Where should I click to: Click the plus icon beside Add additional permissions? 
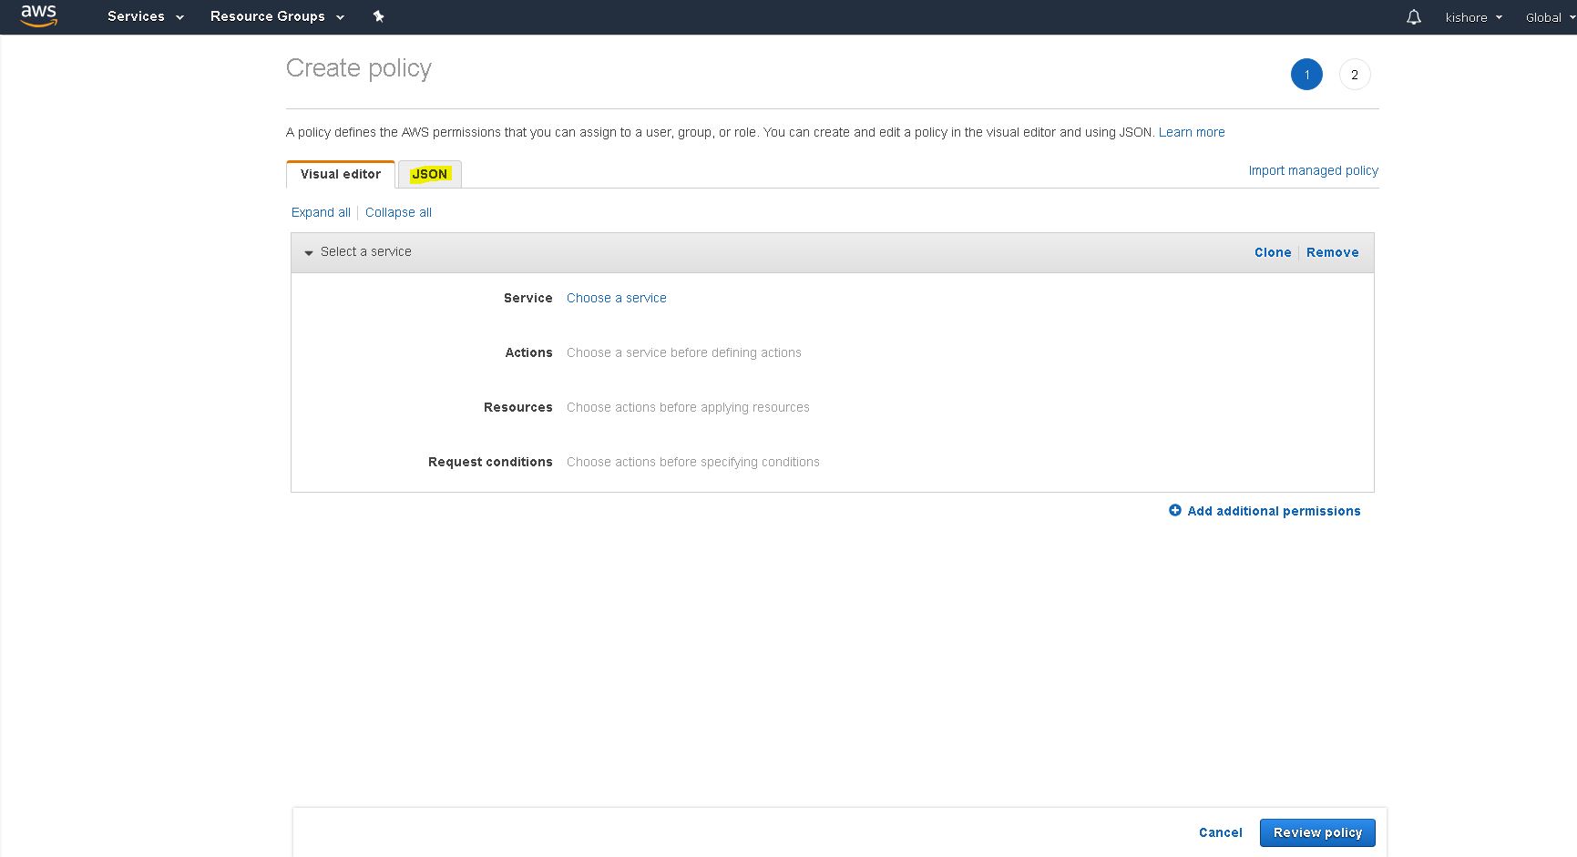click(1174, 511)
